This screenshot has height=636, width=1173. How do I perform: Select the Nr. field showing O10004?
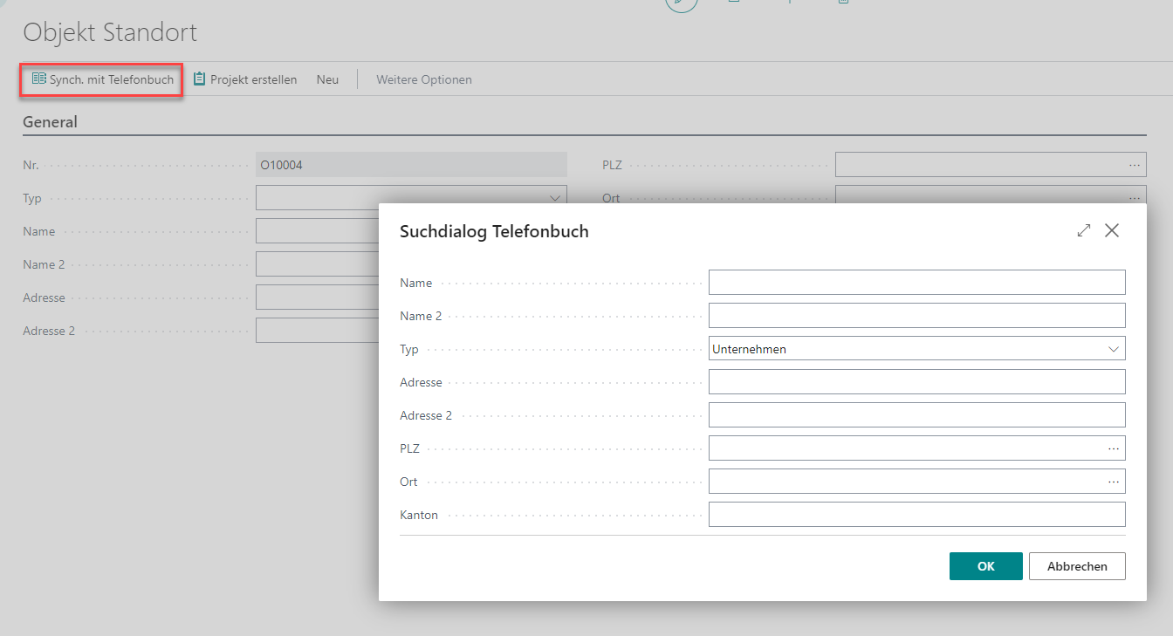tap(411, 165)
